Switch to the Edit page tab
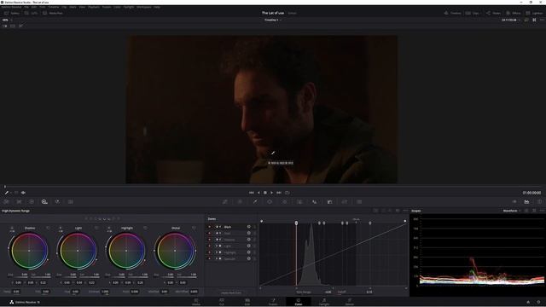This screenshot has height=307, width=546. coord(247,302)
